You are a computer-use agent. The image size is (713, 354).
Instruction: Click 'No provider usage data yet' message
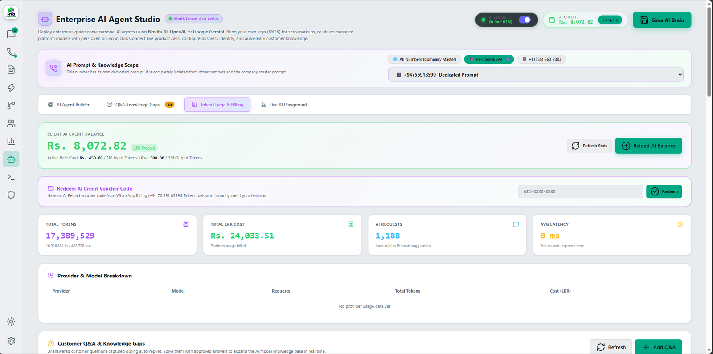pos(365,306)
